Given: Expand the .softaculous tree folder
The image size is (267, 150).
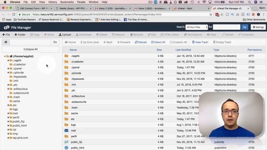Looking at the screenshot, I should 8,89.
